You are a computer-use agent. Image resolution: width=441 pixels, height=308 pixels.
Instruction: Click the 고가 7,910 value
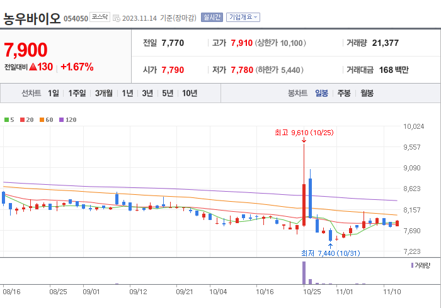241,43
